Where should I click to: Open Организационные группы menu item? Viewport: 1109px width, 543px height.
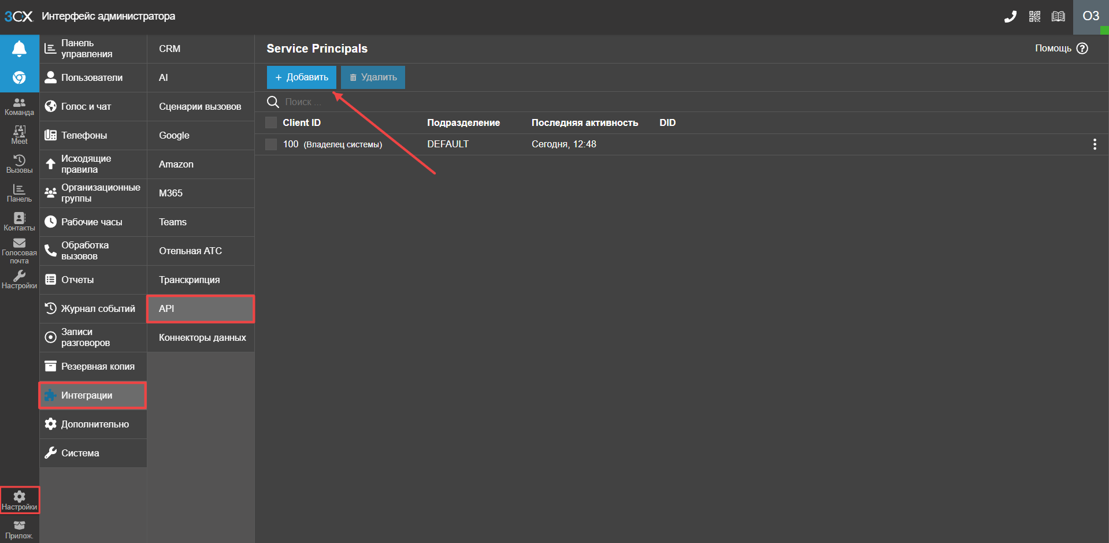tap(93, 193)
